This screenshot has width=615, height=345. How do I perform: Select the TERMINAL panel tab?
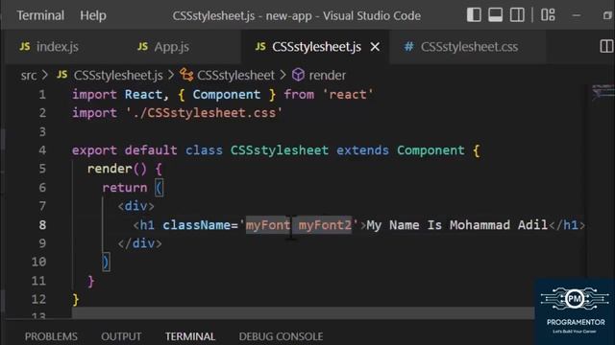click(190, 336)
